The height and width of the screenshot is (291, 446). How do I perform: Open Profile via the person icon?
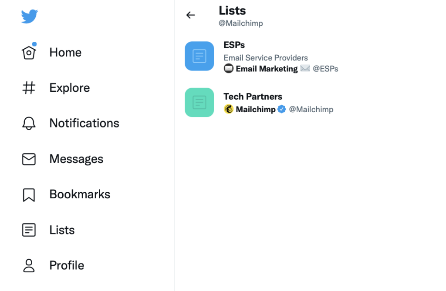(x=29, y=265)
